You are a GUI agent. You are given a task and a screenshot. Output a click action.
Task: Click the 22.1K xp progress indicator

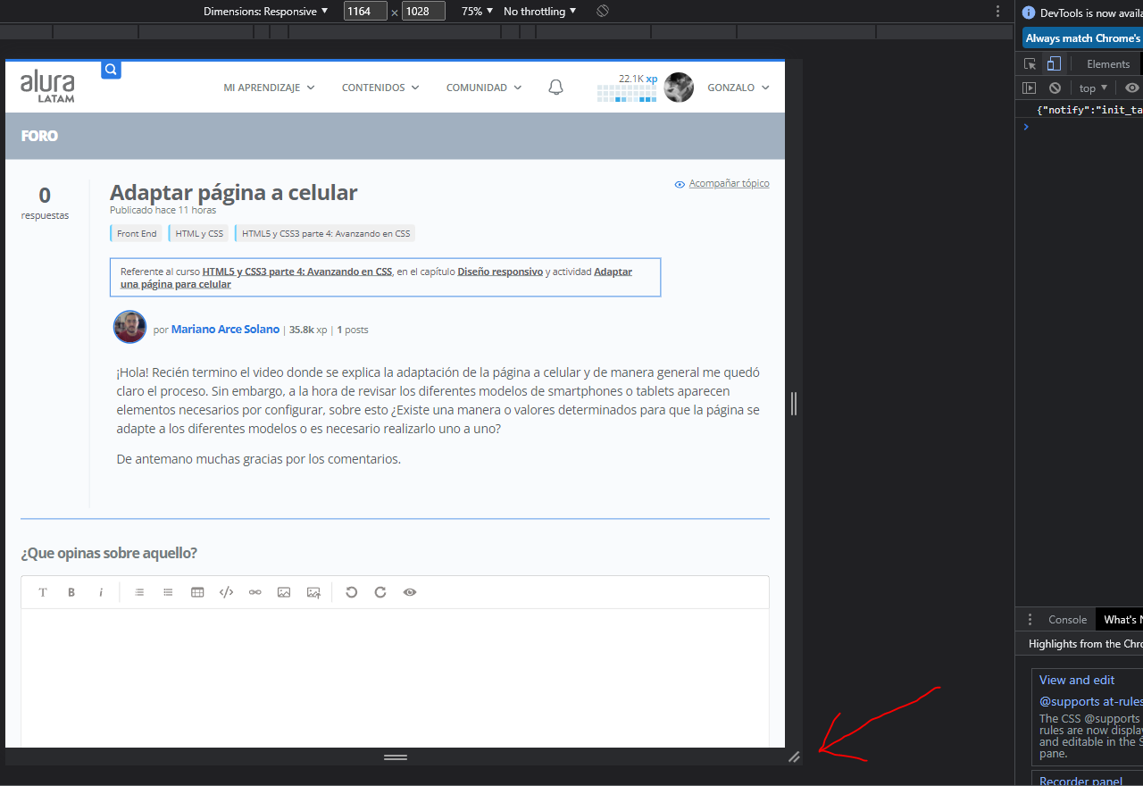click(628, 88)
